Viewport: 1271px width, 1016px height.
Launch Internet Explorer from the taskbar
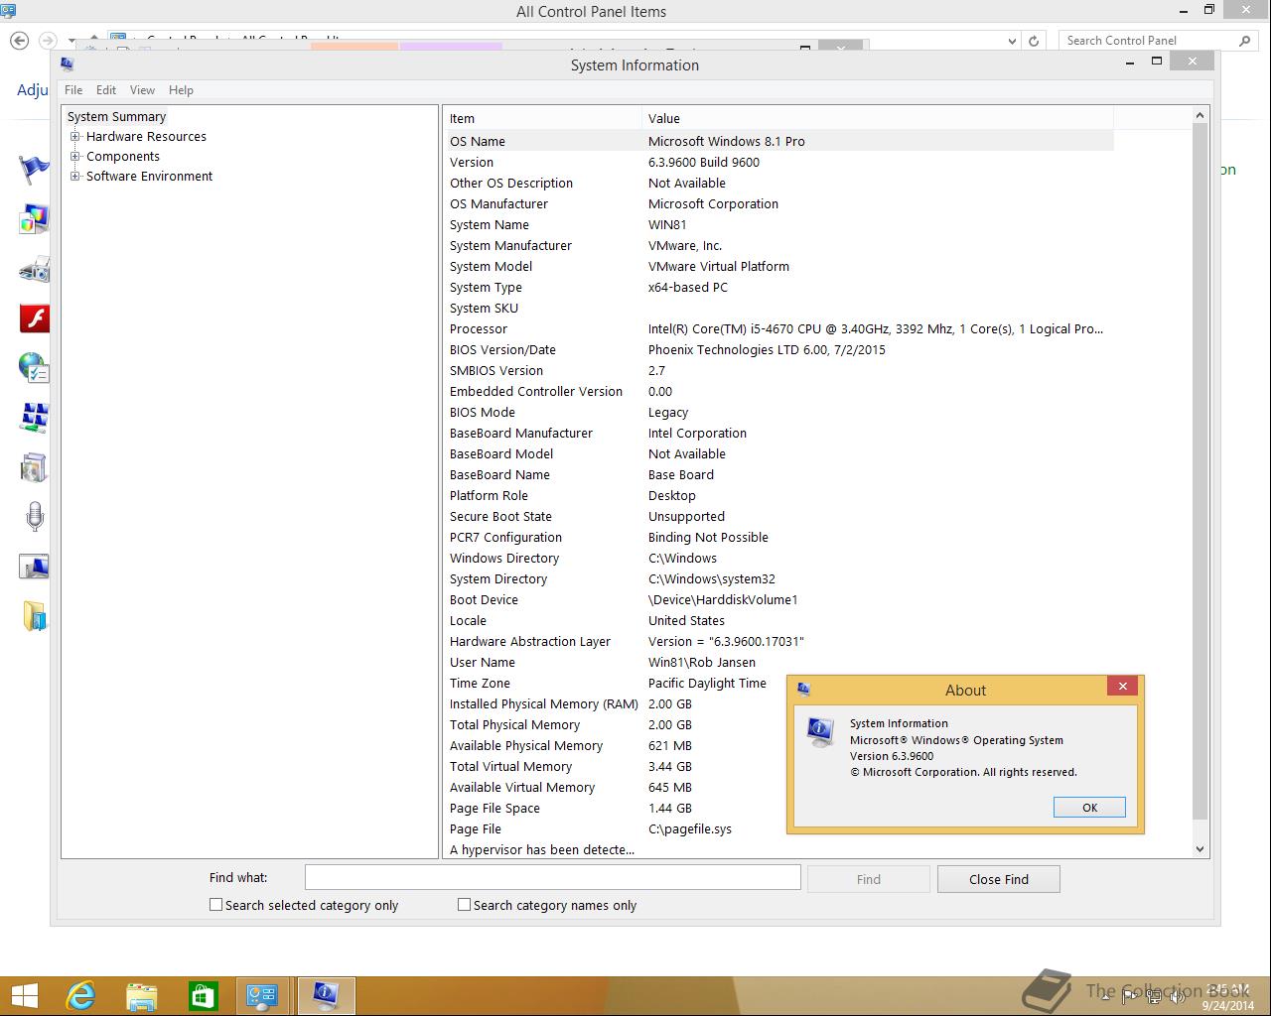pyautogui.click(x=80, y=996)
